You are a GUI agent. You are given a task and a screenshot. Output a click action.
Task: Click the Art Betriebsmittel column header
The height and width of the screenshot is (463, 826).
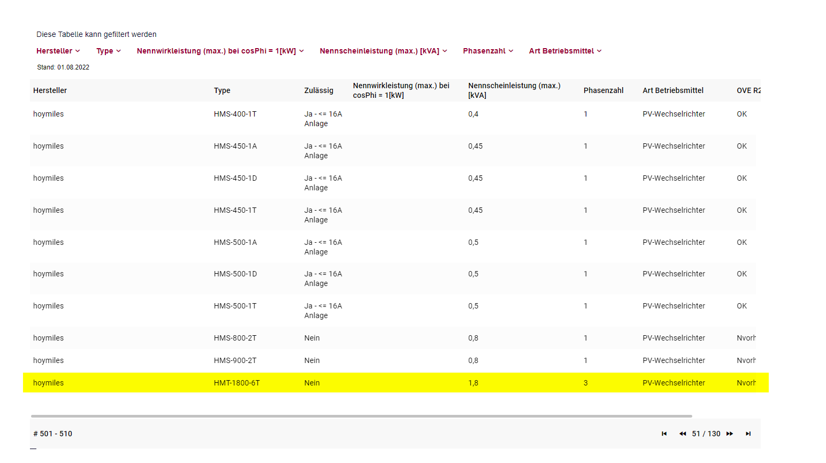click(673, 90)
